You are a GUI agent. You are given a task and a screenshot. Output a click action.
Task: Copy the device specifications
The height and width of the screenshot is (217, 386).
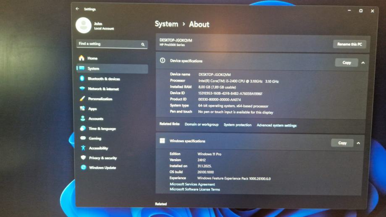pyautogui.click(x=347, y=63)
